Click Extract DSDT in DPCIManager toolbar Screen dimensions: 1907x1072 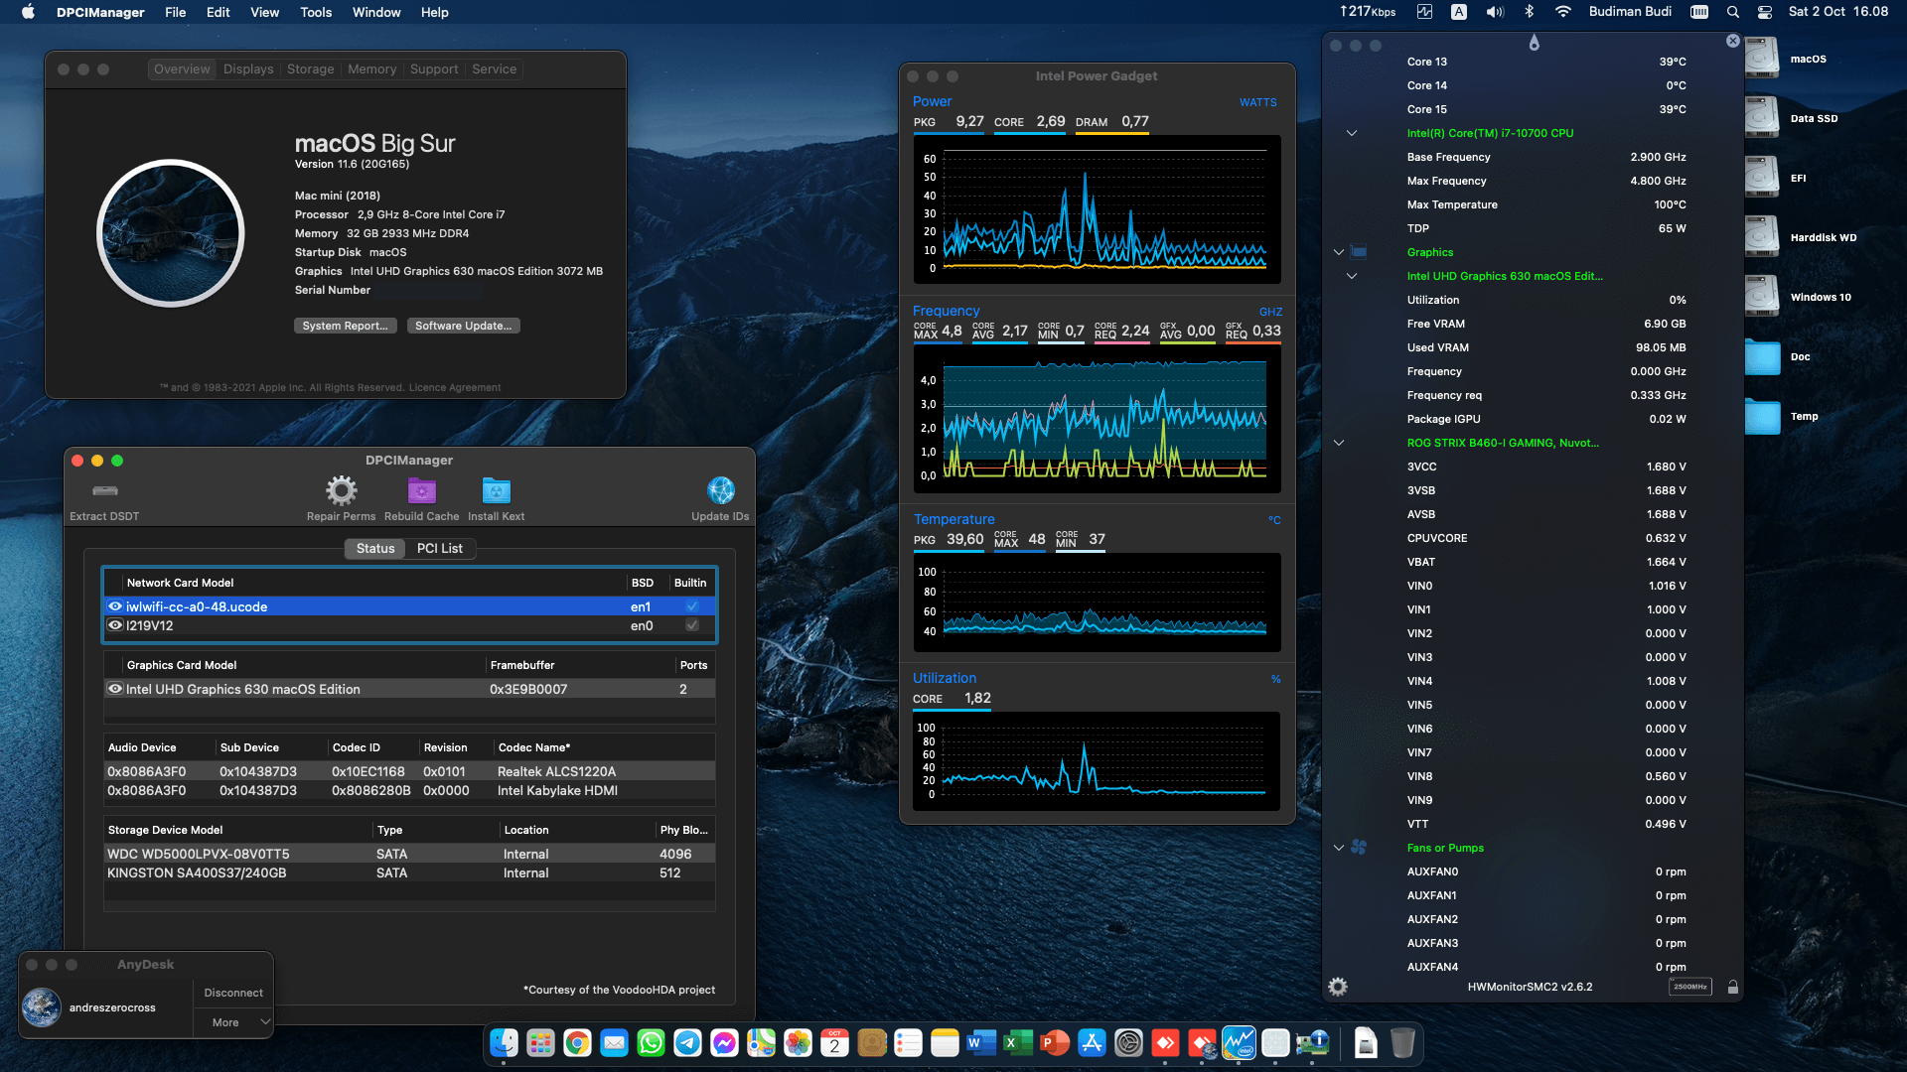(104, 500)
